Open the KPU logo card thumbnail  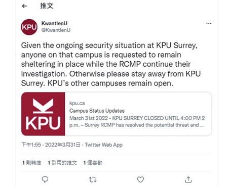43,114
